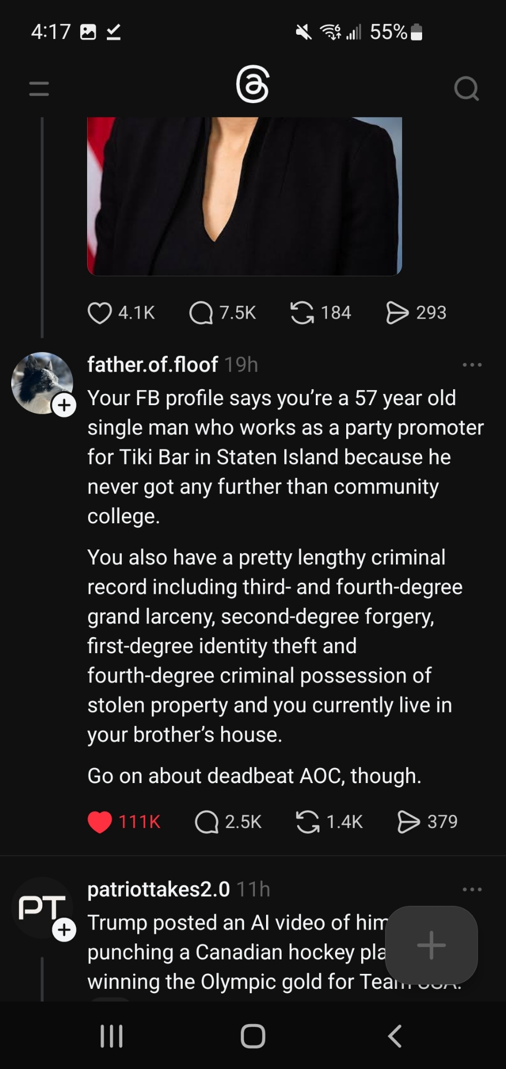Follow father.of.floof using plus badge
The height and width of the screenshot is (1069, 506).
tap(64, 405)
